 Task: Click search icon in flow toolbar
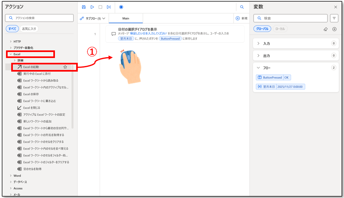(x=242, y=7)
